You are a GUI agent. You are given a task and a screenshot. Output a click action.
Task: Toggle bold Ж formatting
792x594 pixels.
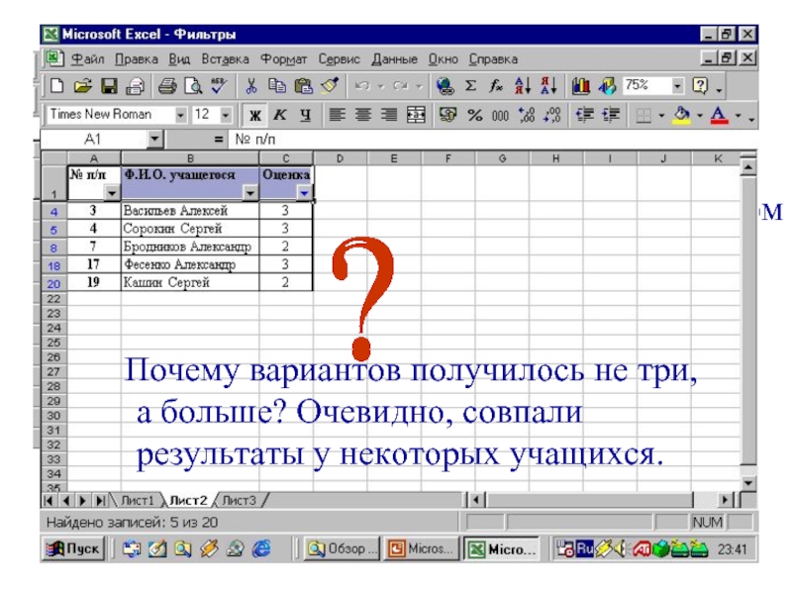click(x=255, y=116)
